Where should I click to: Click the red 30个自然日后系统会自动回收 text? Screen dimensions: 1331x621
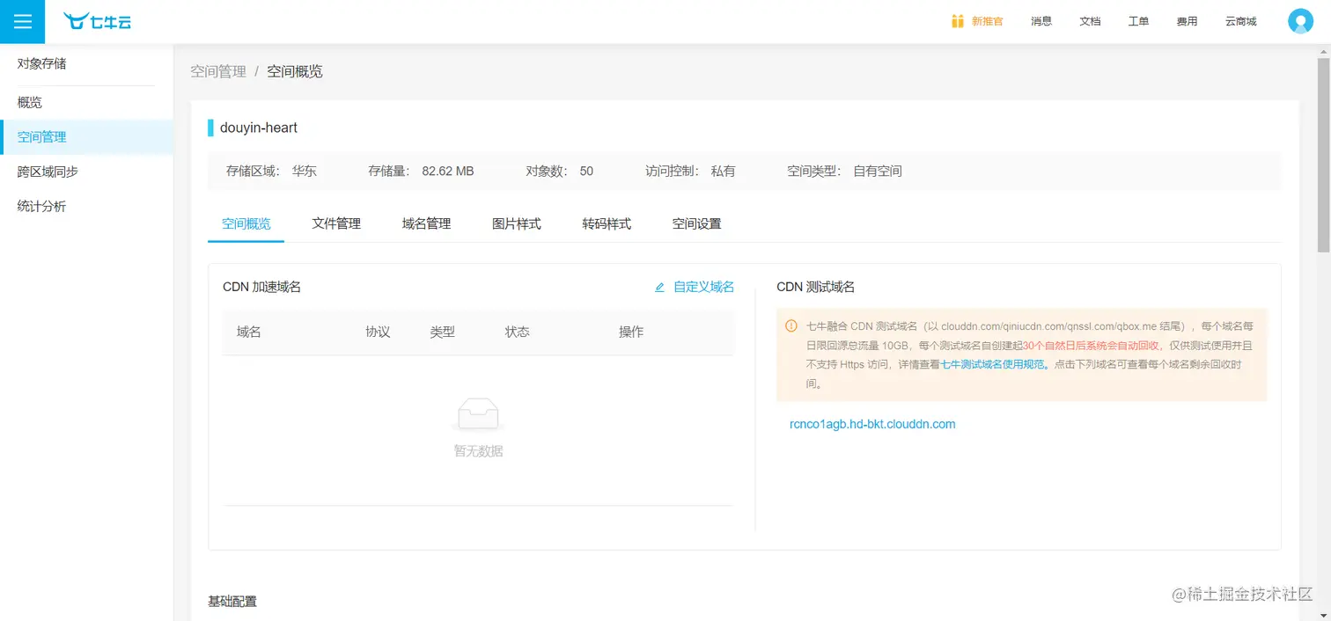tap(1093, 346)
